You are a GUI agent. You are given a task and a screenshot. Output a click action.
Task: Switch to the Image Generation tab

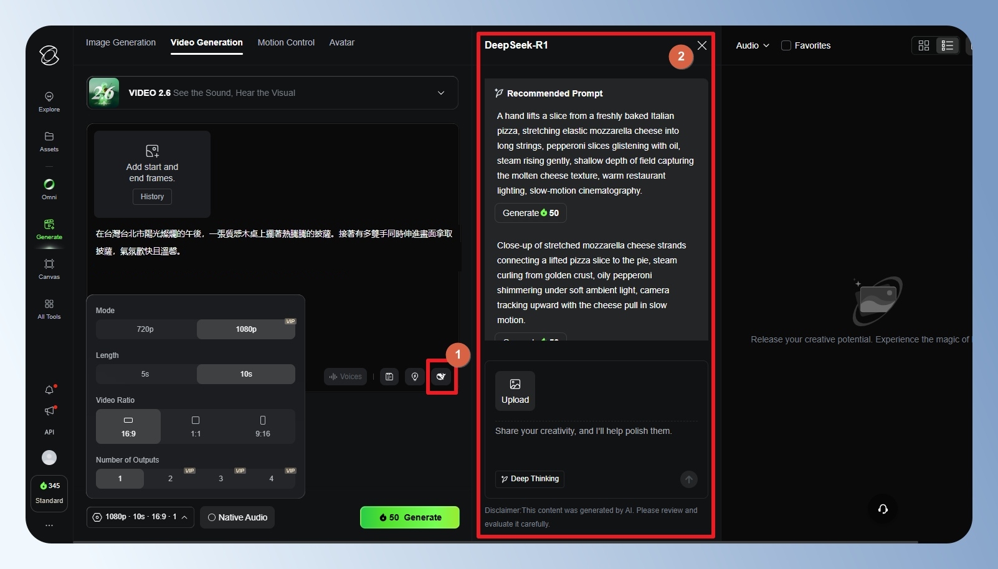121,42
